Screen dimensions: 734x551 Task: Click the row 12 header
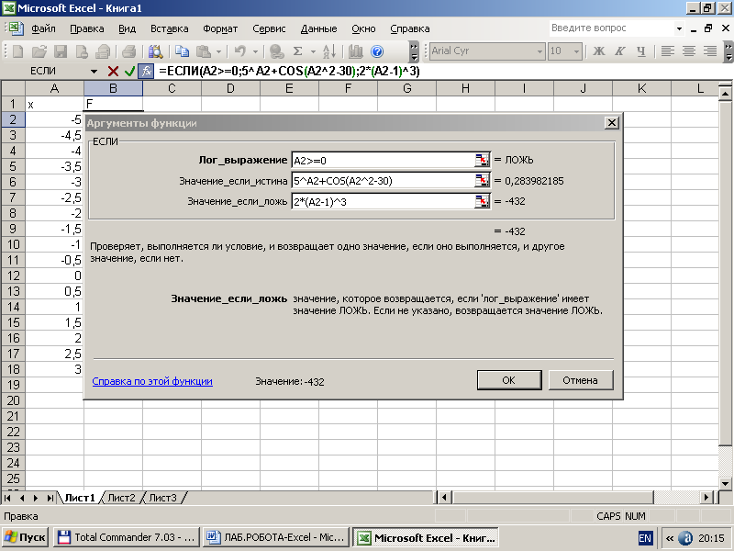13,275
